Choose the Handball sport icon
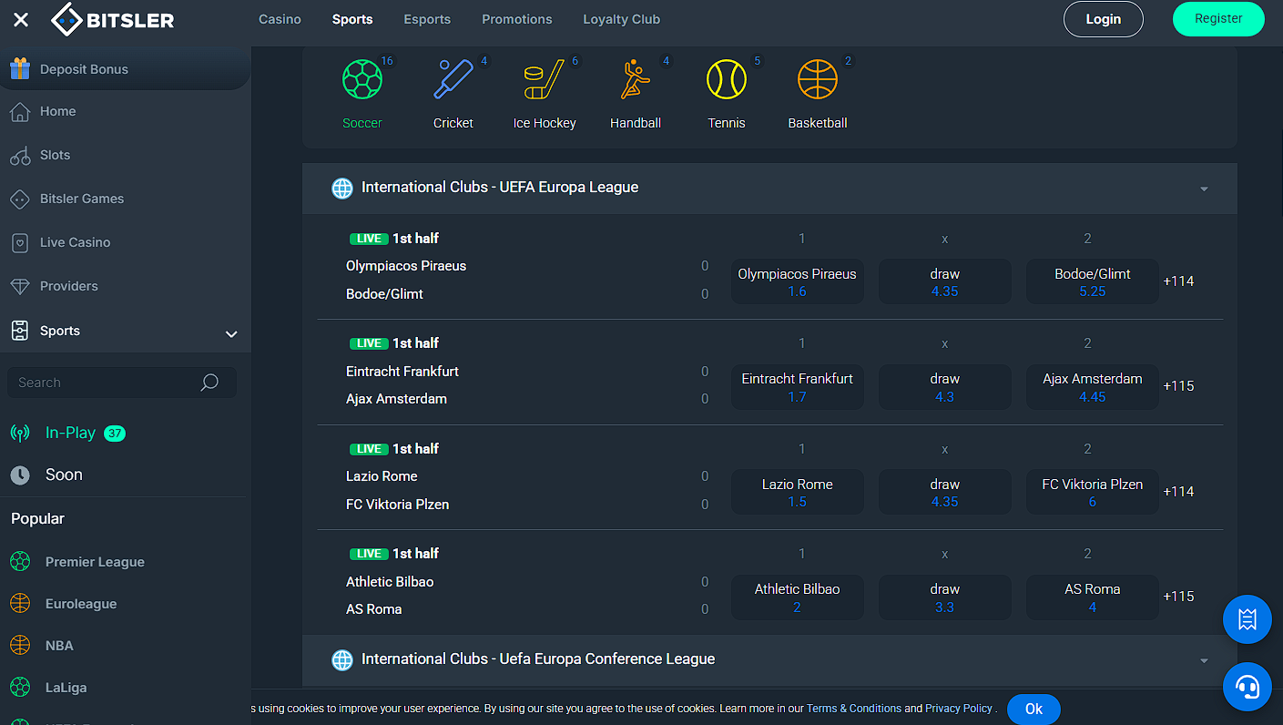Image resolution: width=1283 pixels, height=725 pixels. tap(636, 80)
